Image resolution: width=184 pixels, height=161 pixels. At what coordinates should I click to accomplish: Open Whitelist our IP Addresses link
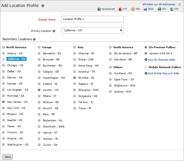coord(159,4)
